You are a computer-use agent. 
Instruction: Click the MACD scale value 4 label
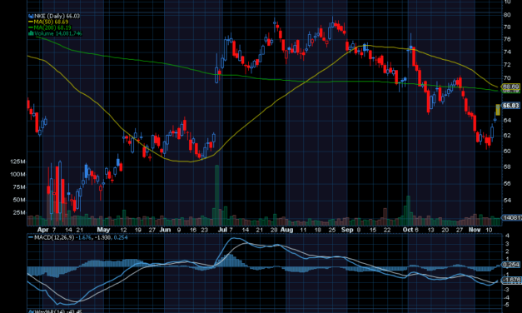coord(507,236)
